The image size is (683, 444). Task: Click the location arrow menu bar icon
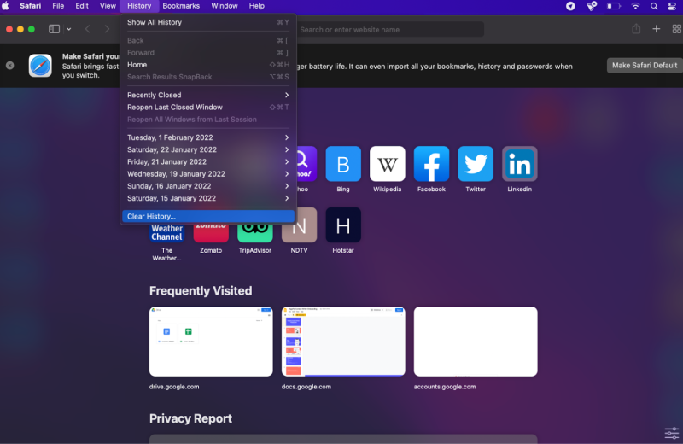tap(570, 6)
